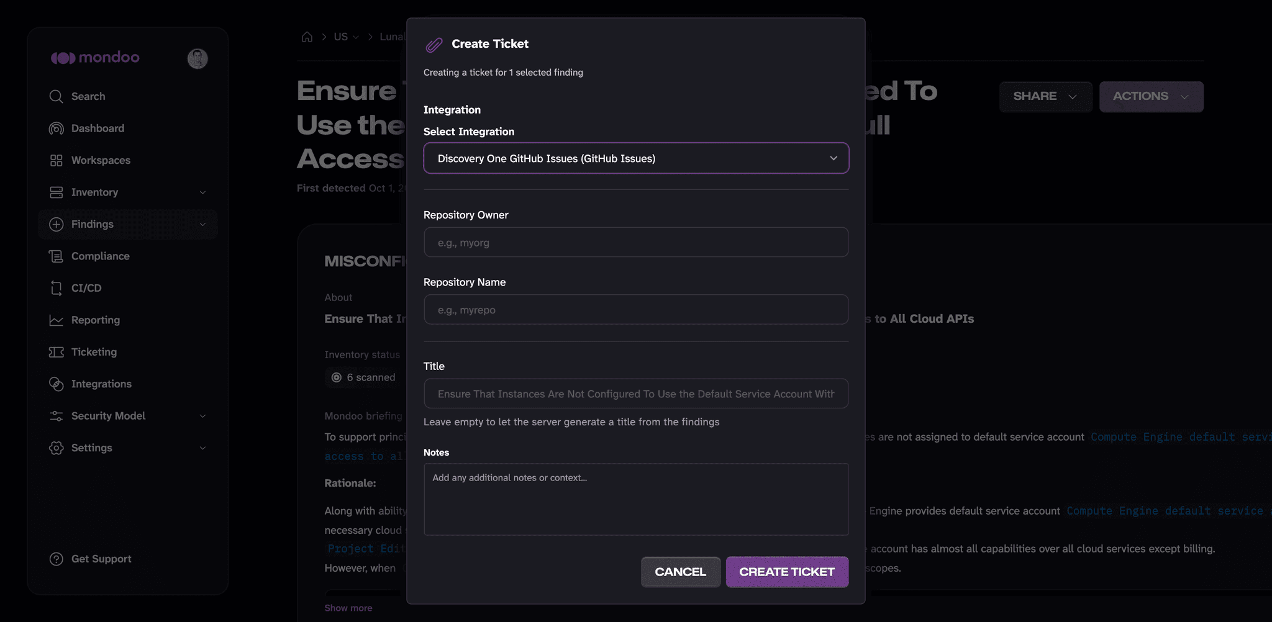Open the Select Integration dropdown
The image size is (1272, 622).
(636, 158)
